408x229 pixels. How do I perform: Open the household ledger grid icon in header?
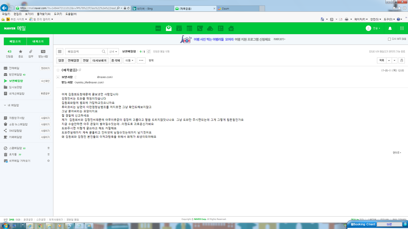[x=221, y=28]
